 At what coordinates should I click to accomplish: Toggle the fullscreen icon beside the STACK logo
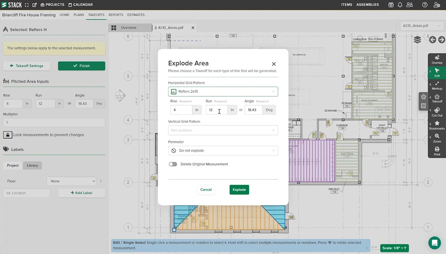(27, 5)
